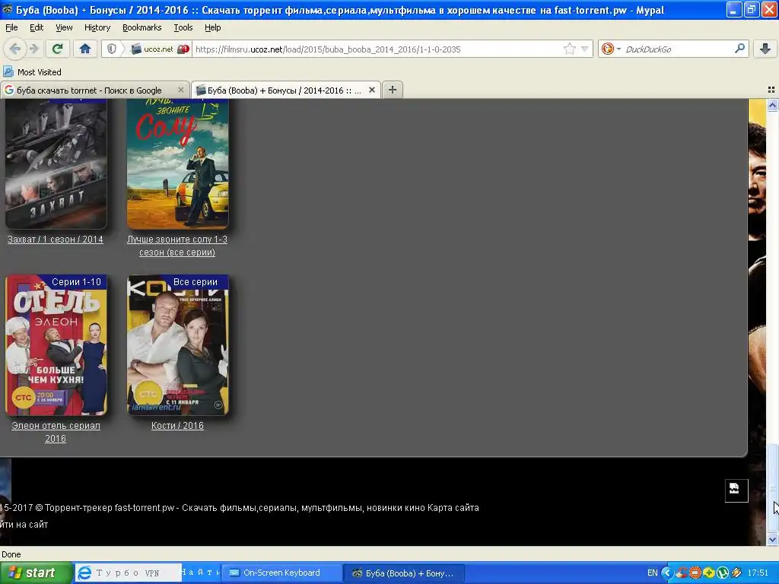This screenshot has height=584, width=779.
Task: Open the Захват poster thumbnail
Action: click(56, 164)
